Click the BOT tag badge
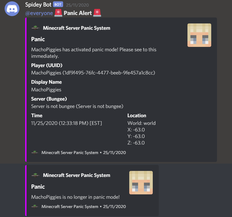This screenshot has height=217, width=232. coord(58,5)
